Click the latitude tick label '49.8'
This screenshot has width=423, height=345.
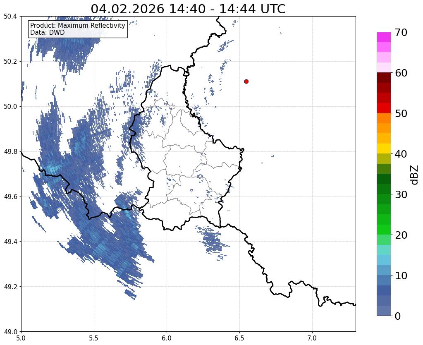tap(10, 152)
